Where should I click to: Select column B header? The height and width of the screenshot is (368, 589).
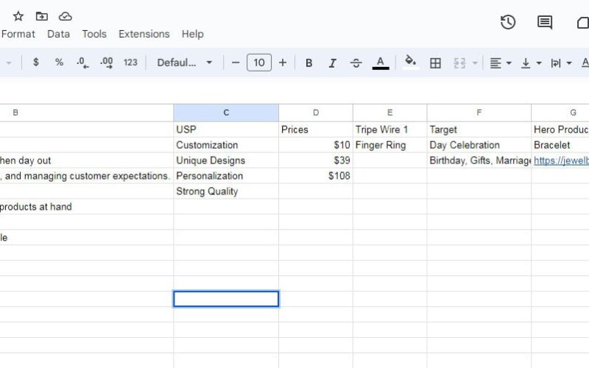[86, 113]
